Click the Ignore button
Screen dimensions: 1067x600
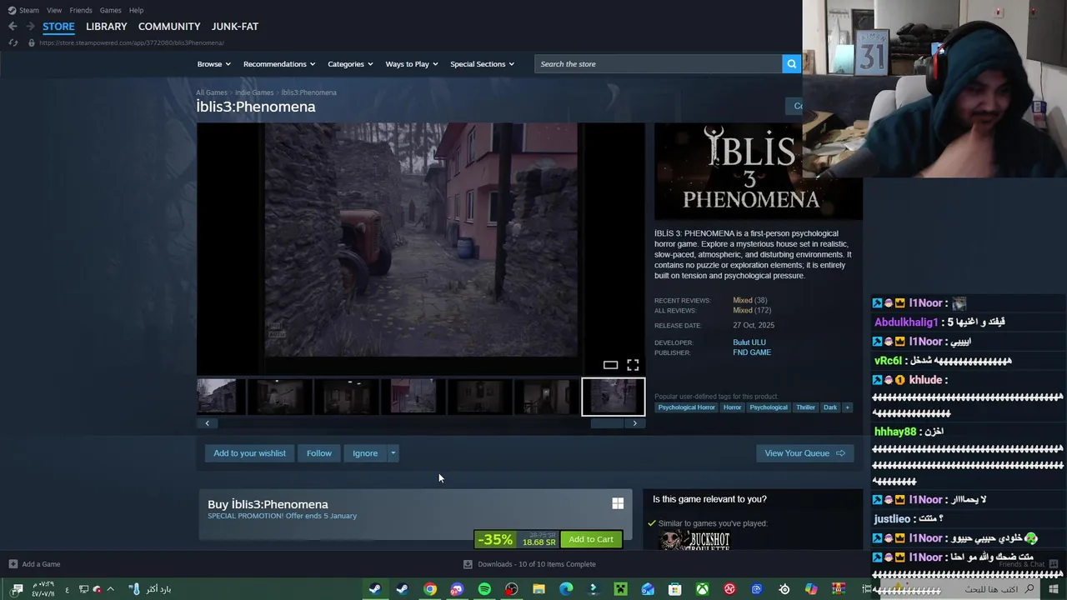coord(365,453)
